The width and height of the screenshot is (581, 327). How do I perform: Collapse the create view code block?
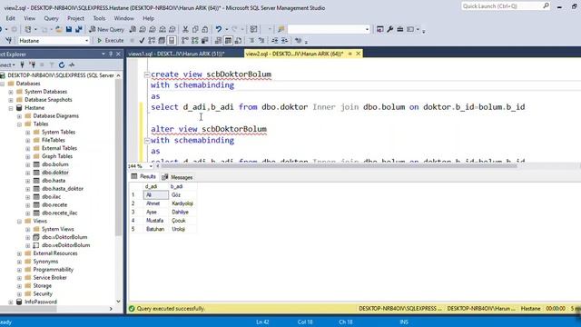(x=147, y=74)
